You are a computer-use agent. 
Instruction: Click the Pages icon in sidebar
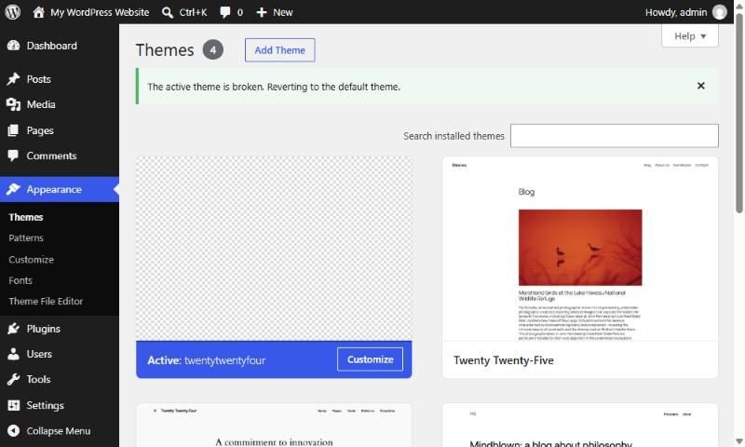pos(13,130)
